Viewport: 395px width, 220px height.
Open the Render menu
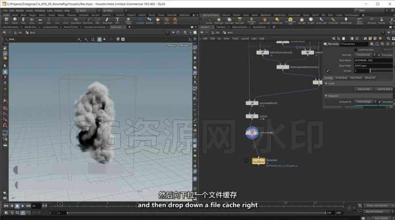click(20, 10)
